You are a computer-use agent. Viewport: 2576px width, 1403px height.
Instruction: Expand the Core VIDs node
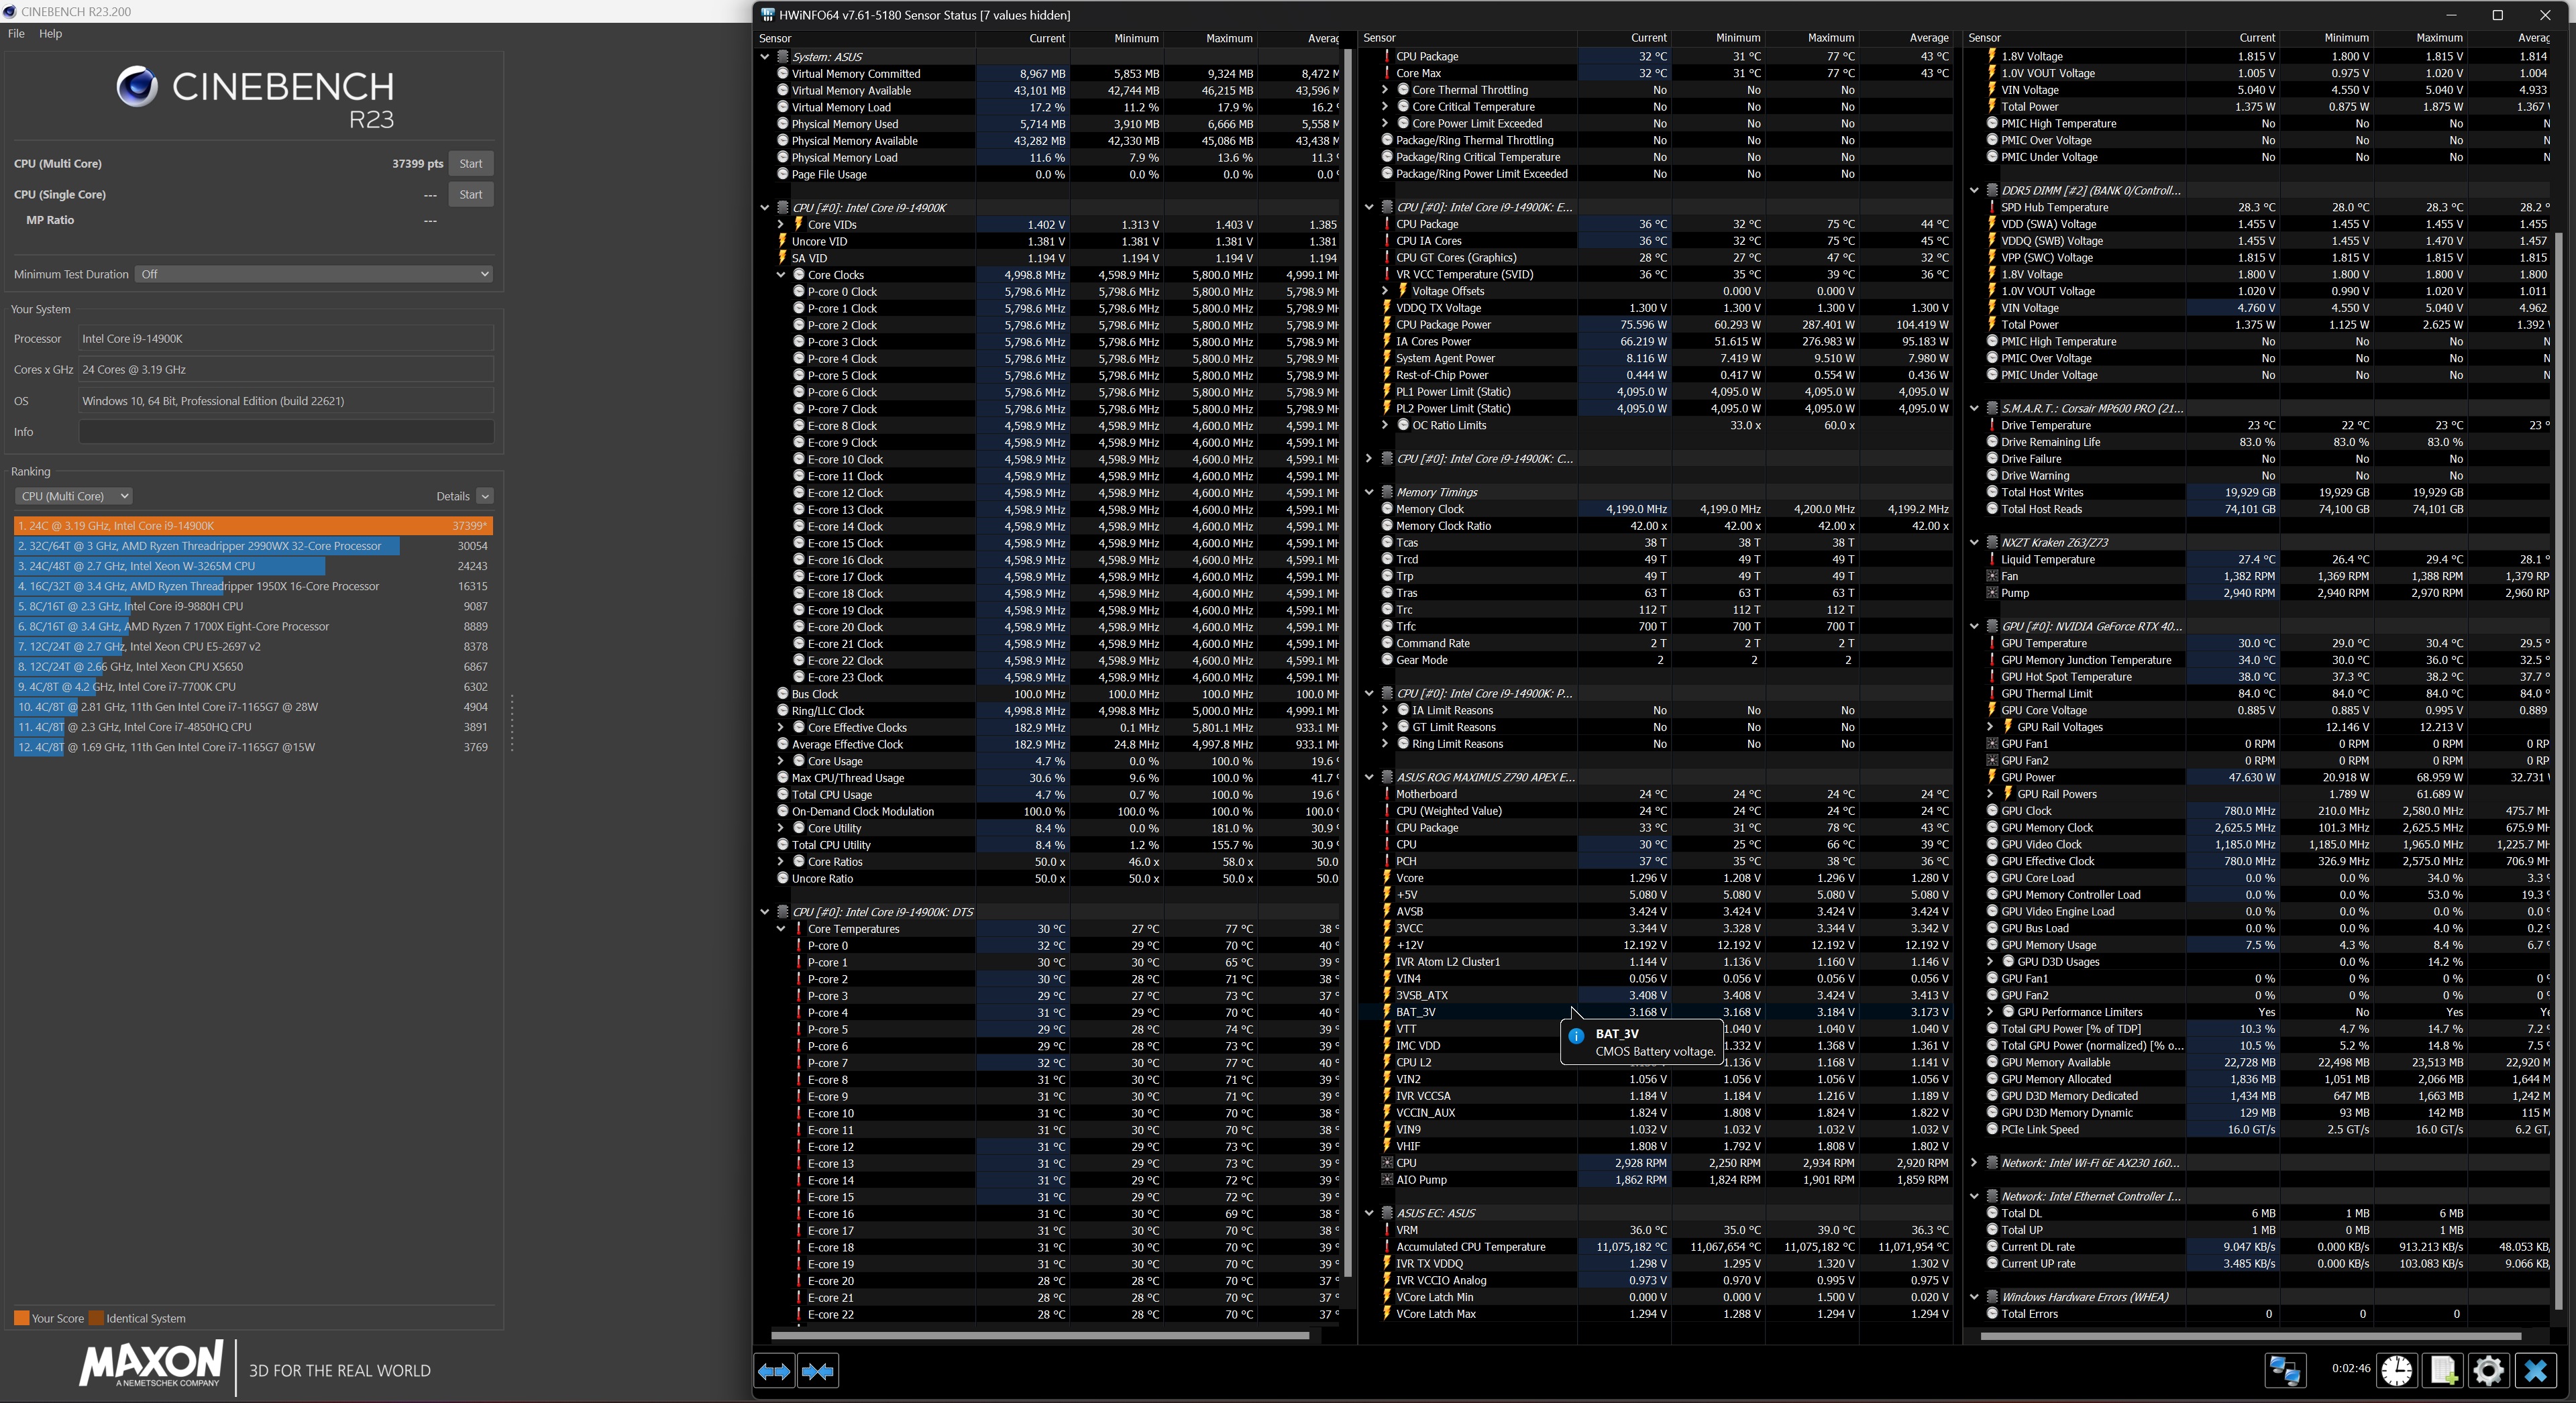tap(781, 224)
